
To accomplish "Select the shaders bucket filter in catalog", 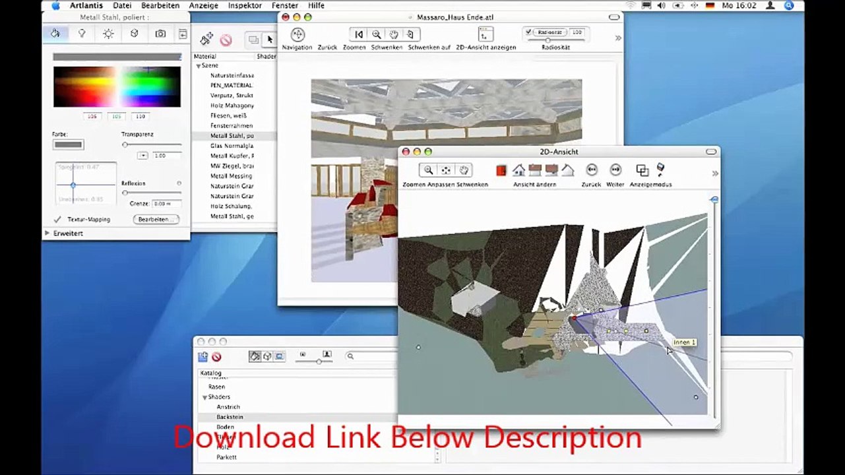I will coord(255,356).
